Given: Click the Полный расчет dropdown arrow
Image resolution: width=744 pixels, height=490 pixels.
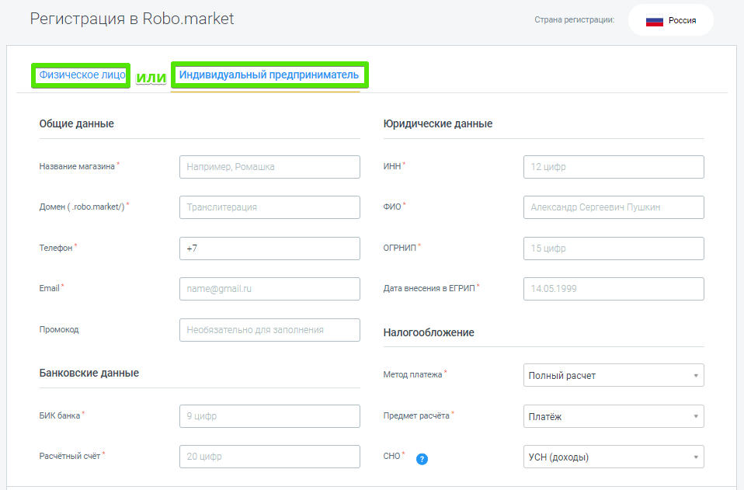Looking at the screenshot, I should pos(696,376).
